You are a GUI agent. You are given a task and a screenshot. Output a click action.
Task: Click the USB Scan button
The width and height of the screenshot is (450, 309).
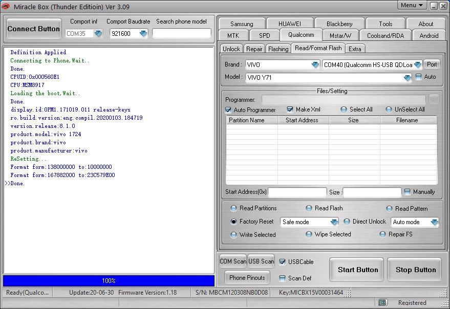(261, 261)
